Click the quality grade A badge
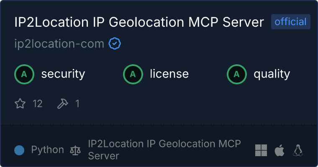The height and width of the screenshot is (167, 318). pos(237,74)
